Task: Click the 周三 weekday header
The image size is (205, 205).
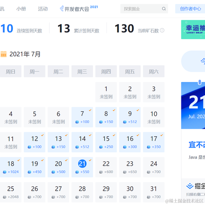Action: [82, 71]
